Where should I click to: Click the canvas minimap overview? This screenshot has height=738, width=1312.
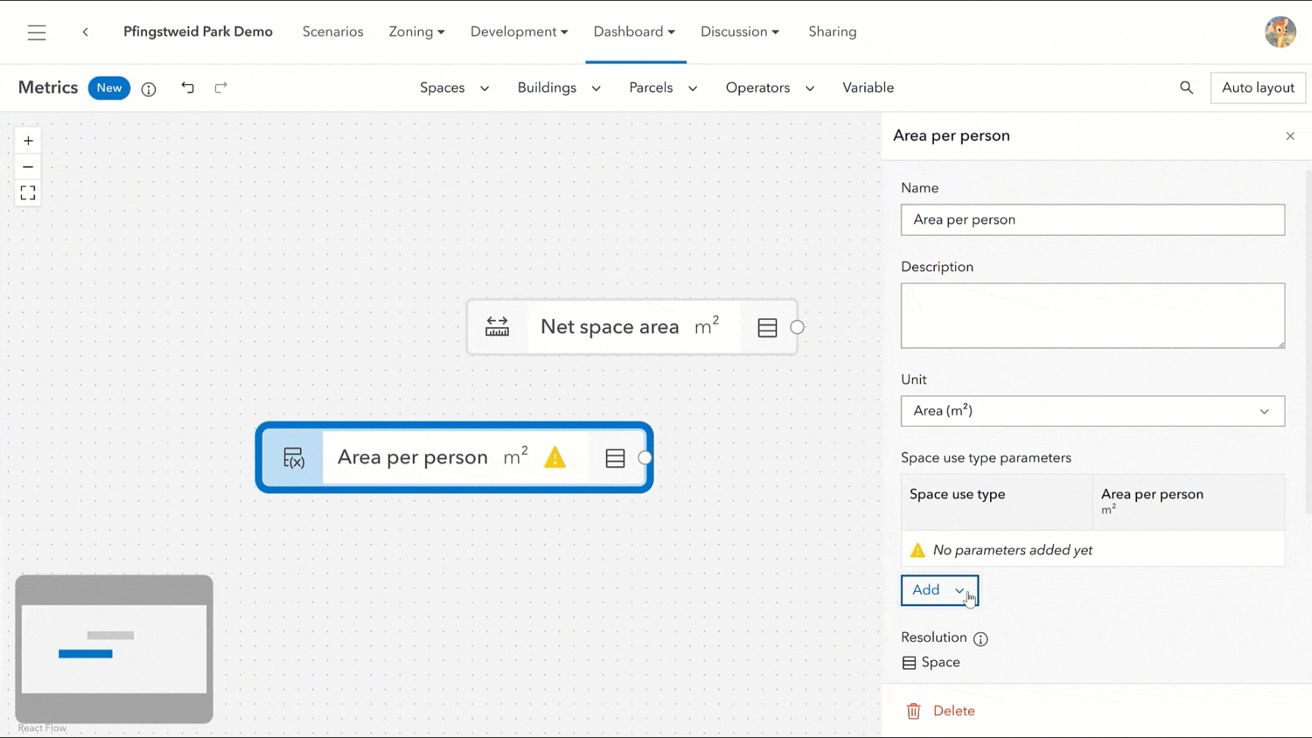point(114,649)
